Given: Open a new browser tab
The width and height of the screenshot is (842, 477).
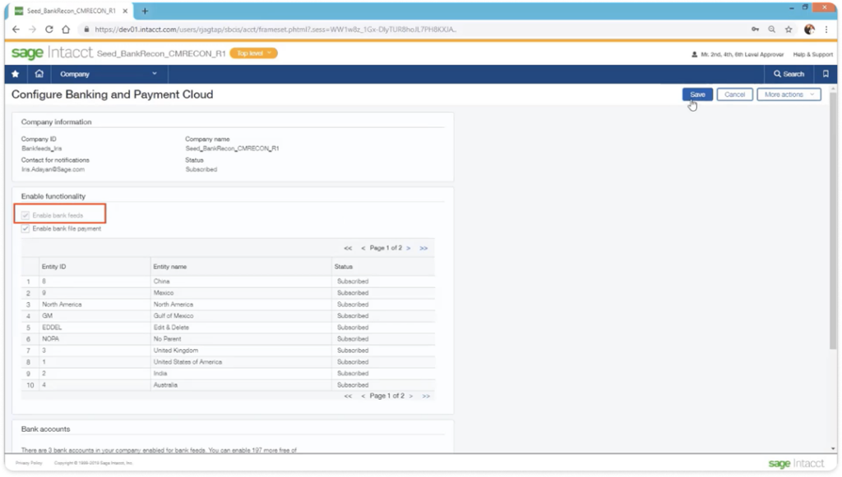Looking at the screenshot, I should (x=145, y=11).
